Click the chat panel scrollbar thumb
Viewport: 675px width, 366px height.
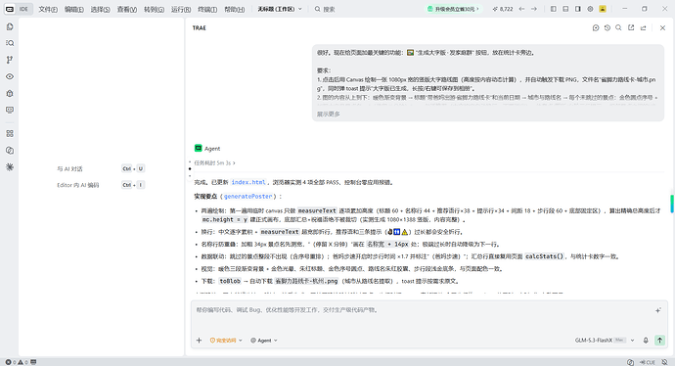coord(671,204)
